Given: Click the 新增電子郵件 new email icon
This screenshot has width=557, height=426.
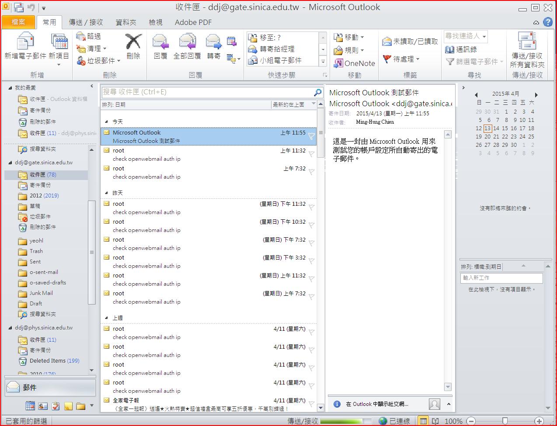Looking at the screenshot, I should 25,41.
